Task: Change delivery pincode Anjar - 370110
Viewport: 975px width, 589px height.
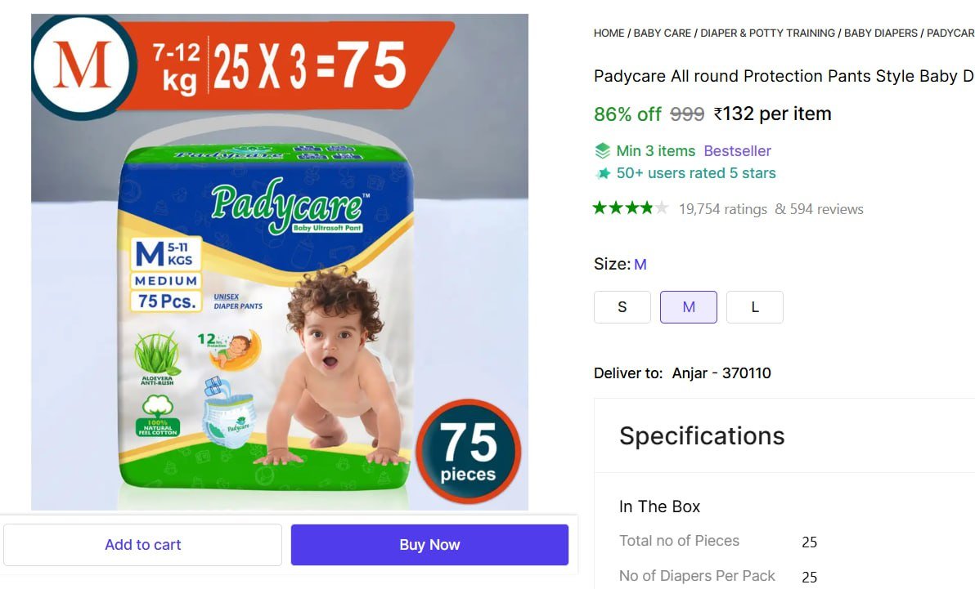Action: (721, 373)
